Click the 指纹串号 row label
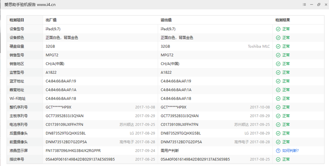This screenshot has width=329, height=166. [x=17, y=159]
